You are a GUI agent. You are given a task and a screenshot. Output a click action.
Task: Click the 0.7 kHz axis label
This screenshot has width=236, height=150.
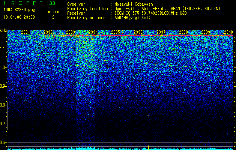pos(3,124)
